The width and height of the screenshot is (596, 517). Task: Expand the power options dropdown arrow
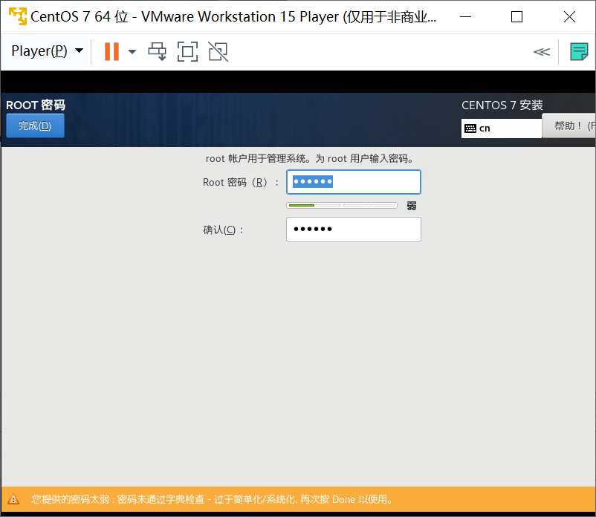coord(132,52)
